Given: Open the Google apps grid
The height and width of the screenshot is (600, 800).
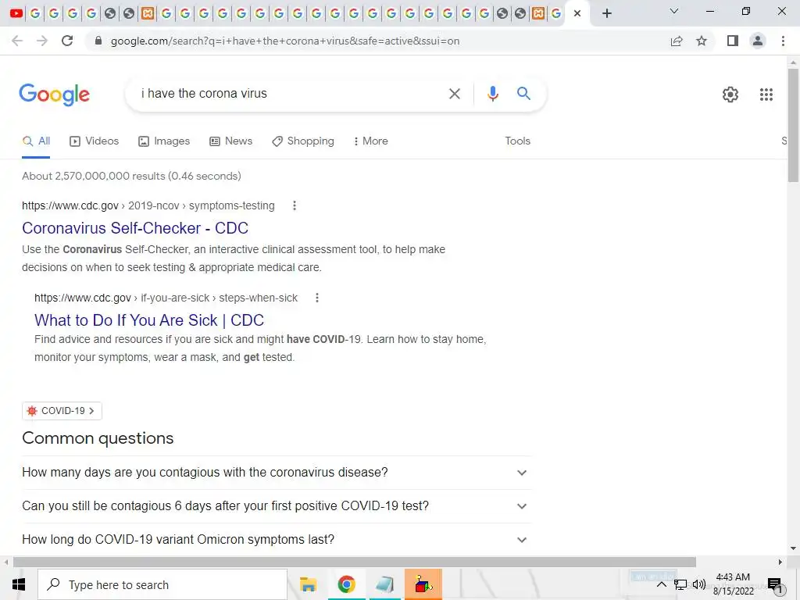Looking at the screenshot, I should pyautogui.click(x=766, y=95).
